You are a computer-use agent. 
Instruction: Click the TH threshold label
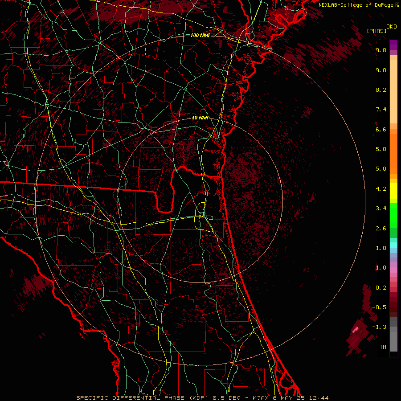(x=383, y=347)
